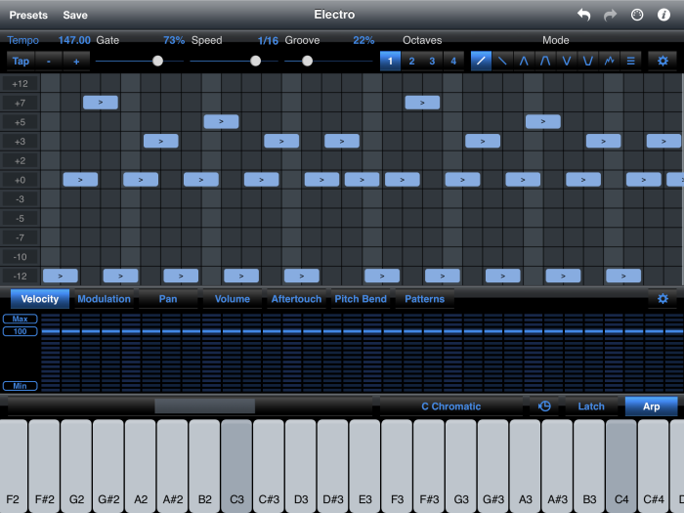Image resolution: width=684 pixels, height=513 pixels.
Task: Switch to the Volume tab
Action: (x=233, y=298)
